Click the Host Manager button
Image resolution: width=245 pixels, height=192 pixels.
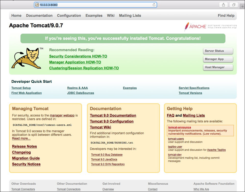(218, 67)
